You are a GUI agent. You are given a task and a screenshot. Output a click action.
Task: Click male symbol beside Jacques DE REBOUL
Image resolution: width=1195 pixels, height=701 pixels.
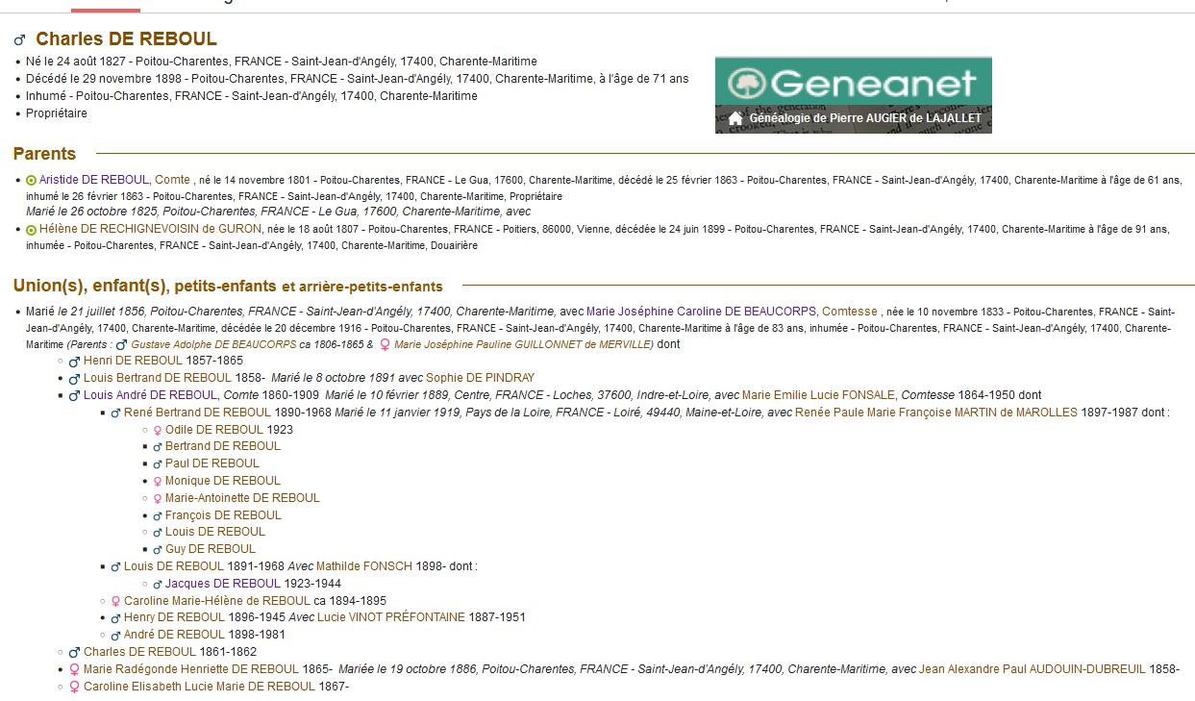pos(158,585)
